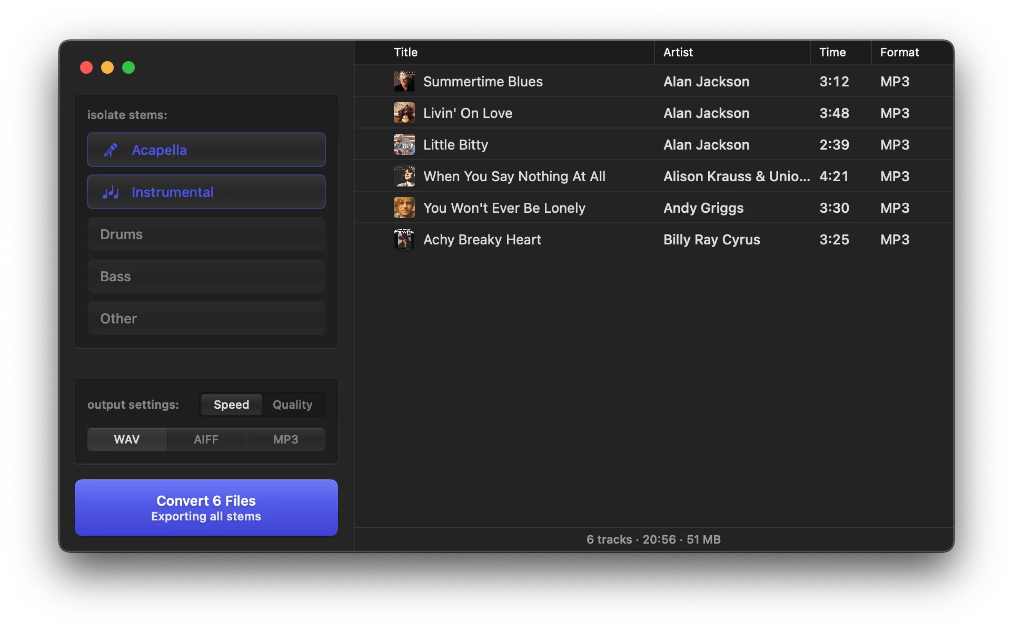This screenshot has height=630, width=1013.
Task: Click the 3:30 time value
Action: 834,208
